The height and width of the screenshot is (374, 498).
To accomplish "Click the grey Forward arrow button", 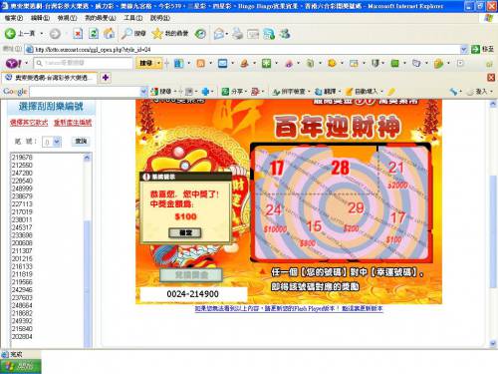I will point(55,34).
